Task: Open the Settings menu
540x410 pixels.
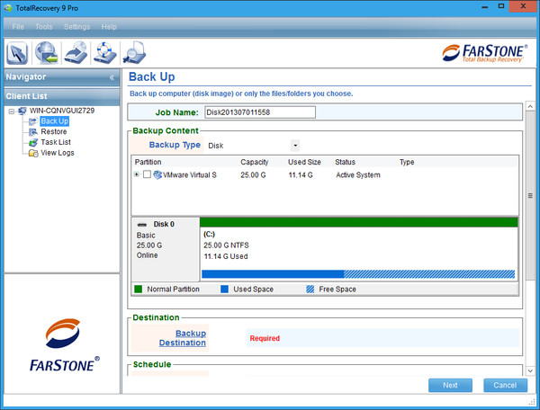Action: point(76,27)
